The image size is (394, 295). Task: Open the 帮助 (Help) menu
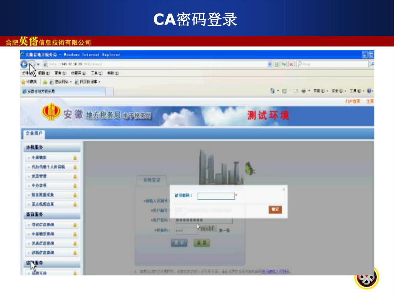click(113, 73)
